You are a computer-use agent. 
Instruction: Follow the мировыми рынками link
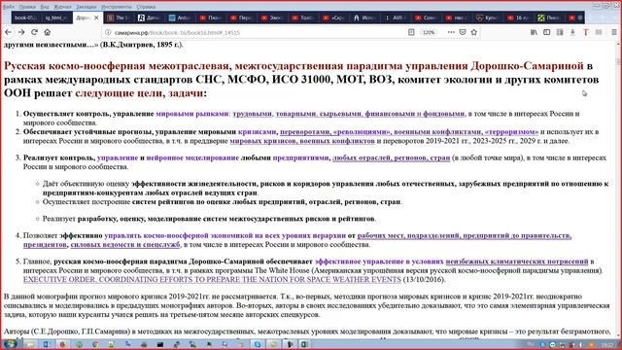coord(192,114)
